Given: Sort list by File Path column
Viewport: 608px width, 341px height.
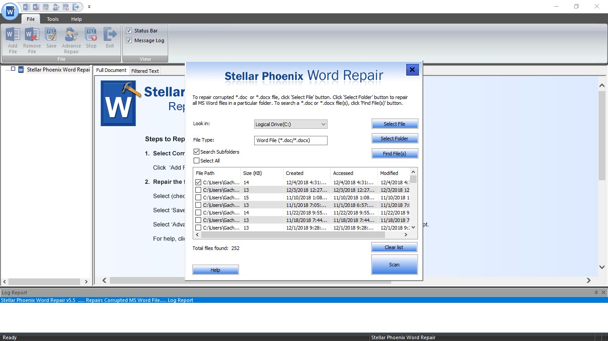Looking at the screenshot, I should pos(217,173).
